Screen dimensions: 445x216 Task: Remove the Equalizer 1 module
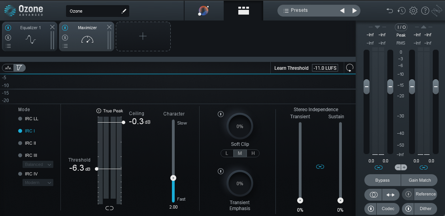point(52,27)
